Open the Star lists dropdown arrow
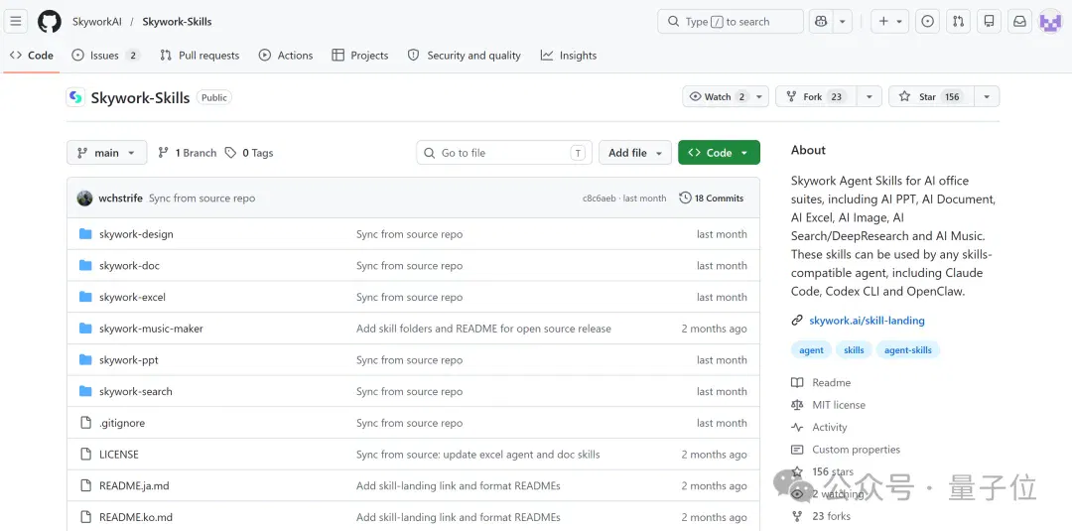This screenshot has height=531, width=1072. click(x=987, y=96)
